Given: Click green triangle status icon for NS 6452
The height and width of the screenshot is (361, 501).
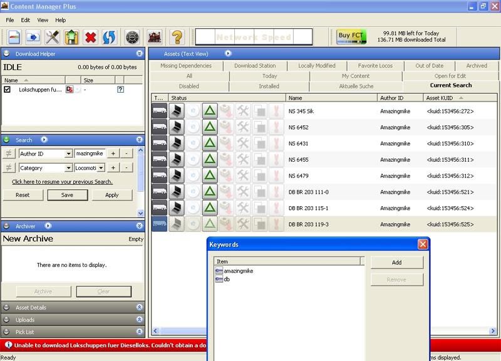Looking at the screenshot, I should (x=210, y=127).
